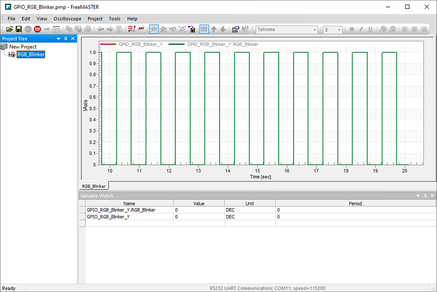Click the forward arrow navigation icon
This screenshot has width=437, height=292.
tap(110, 29)
